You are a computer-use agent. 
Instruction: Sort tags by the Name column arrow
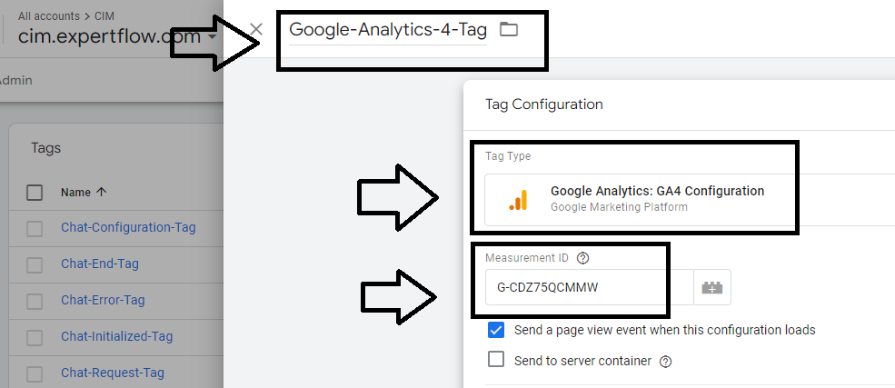pos(101,192)
